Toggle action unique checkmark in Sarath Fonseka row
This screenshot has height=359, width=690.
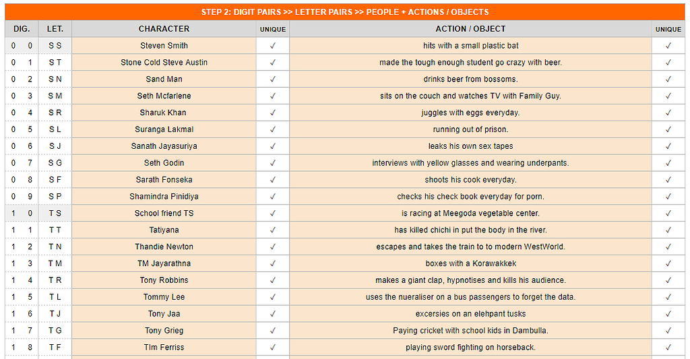(668, 180)
